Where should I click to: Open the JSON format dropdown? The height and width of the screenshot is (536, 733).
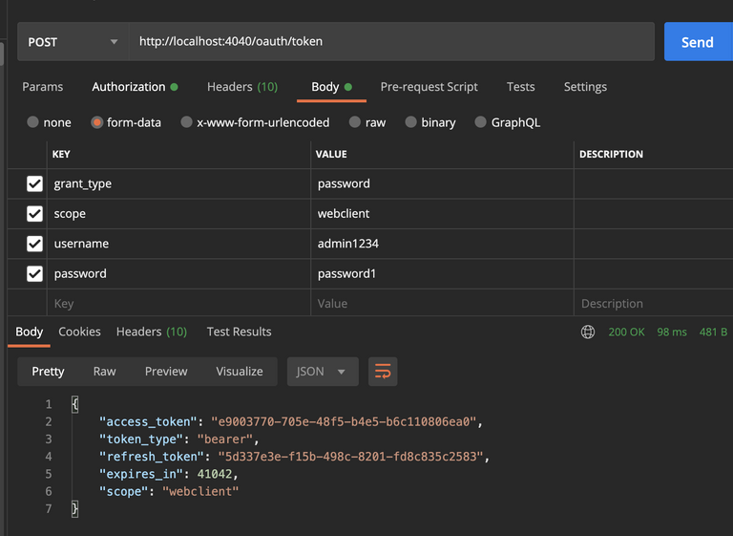tap(323, 372)
